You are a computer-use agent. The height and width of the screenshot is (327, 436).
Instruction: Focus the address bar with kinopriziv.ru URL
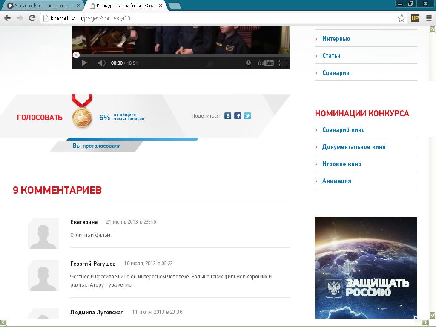(x=224, y=18)
